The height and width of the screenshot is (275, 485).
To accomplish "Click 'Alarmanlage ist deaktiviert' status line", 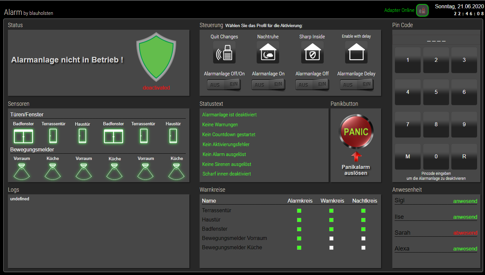I will [229, 115].
